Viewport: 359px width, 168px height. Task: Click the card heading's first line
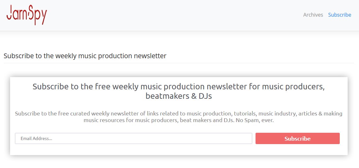tap(179, 87)
